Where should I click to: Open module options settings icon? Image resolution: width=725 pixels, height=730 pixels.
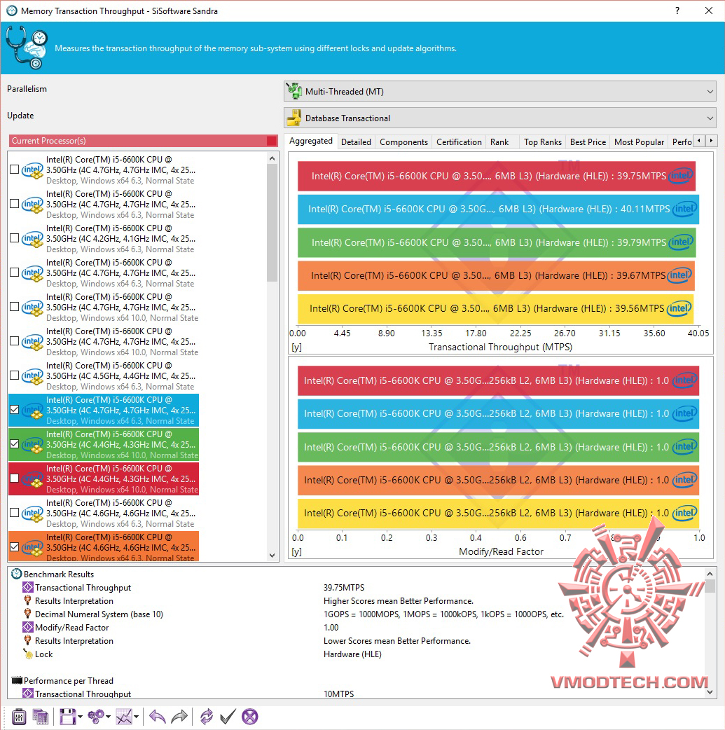pyautogui.click(x=19, y=717)
